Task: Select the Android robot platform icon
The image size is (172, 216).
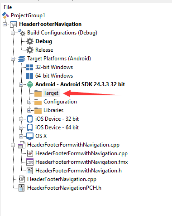Action: (x=30, y=84)
